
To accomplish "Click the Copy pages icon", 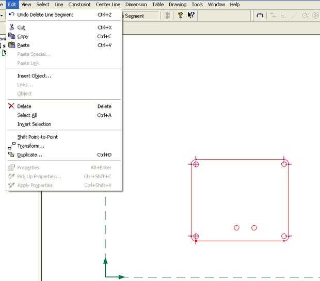I will 12,36.
